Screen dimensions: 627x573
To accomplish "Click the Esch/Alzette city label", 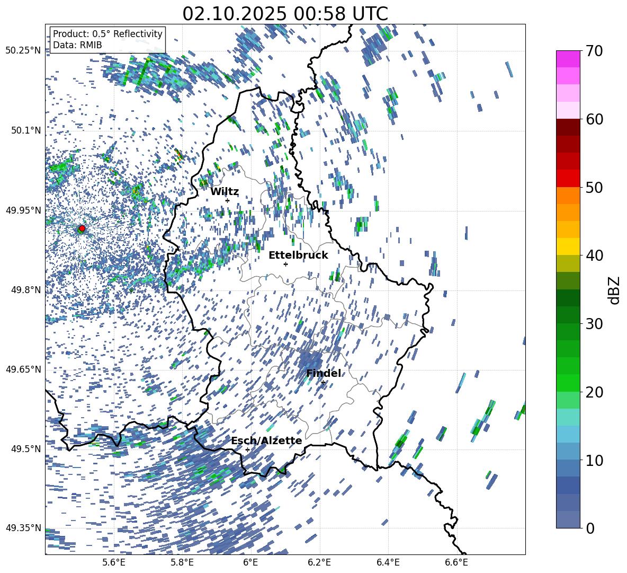I will coord(267,441).
